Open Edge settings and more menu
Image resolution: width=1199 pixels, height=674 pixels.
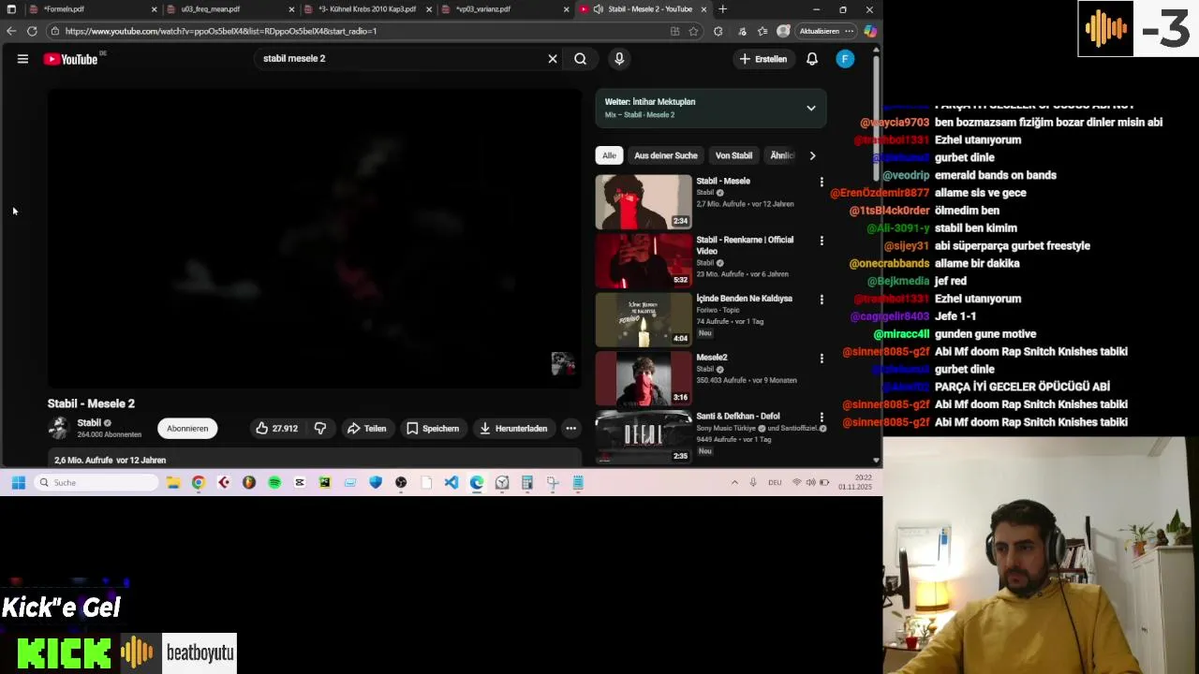click(x=849, y=31)
